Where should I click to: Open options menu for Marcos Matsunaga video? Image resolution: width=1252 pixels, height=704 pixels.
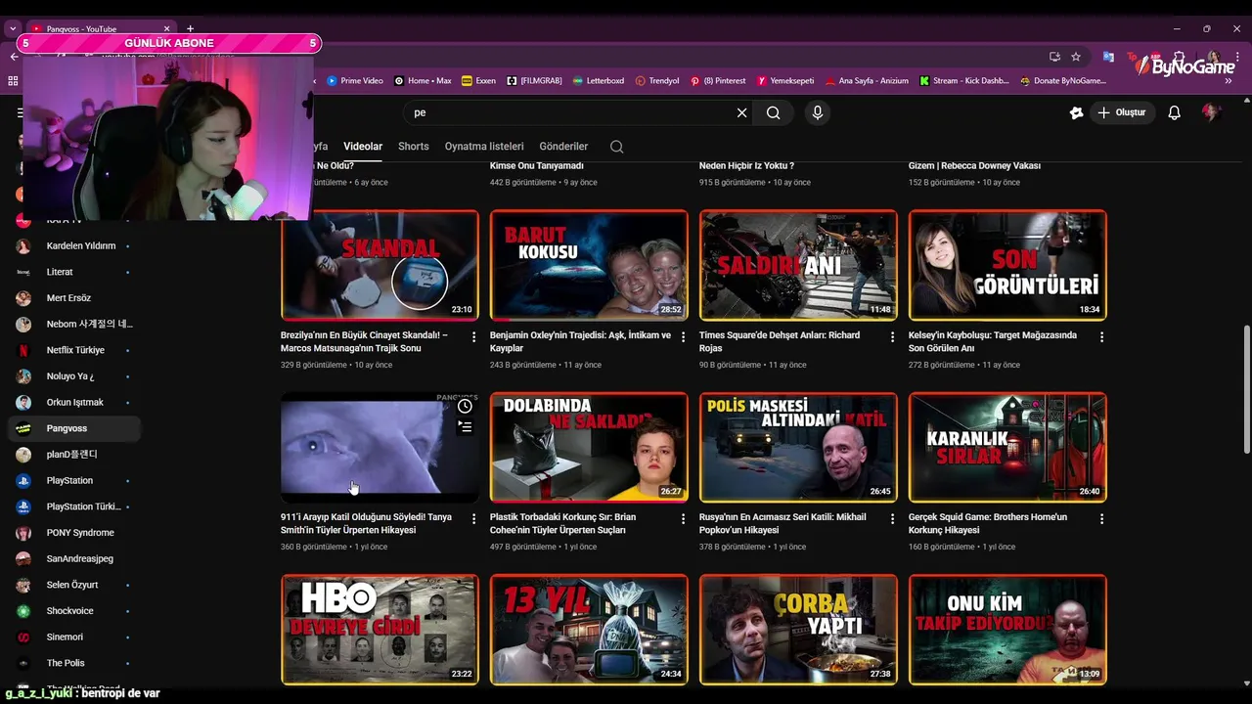pos(473,336)
